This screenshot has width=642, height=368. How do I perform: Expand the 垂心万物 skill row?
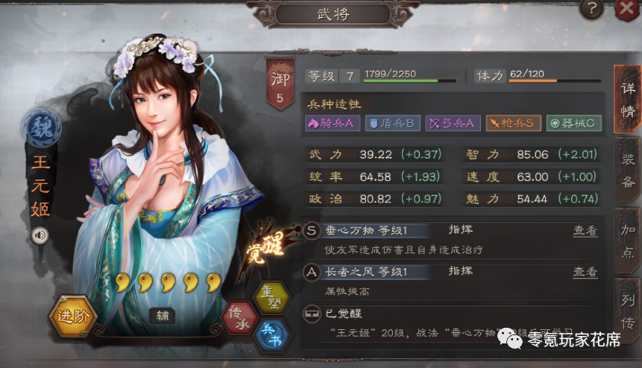pos(450,240)
